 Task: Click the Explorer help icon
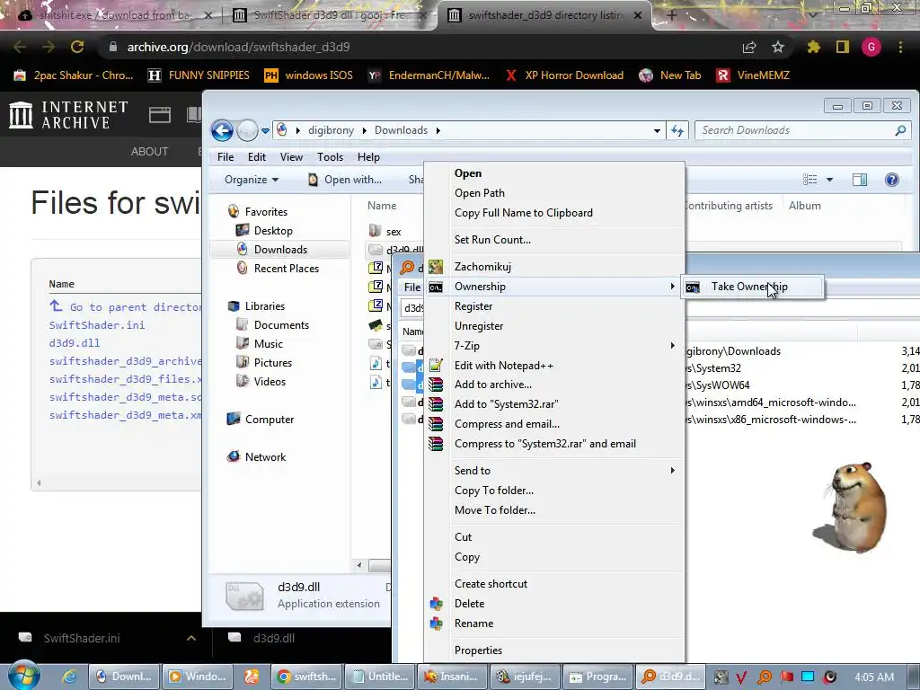click(x=892, y=180)
